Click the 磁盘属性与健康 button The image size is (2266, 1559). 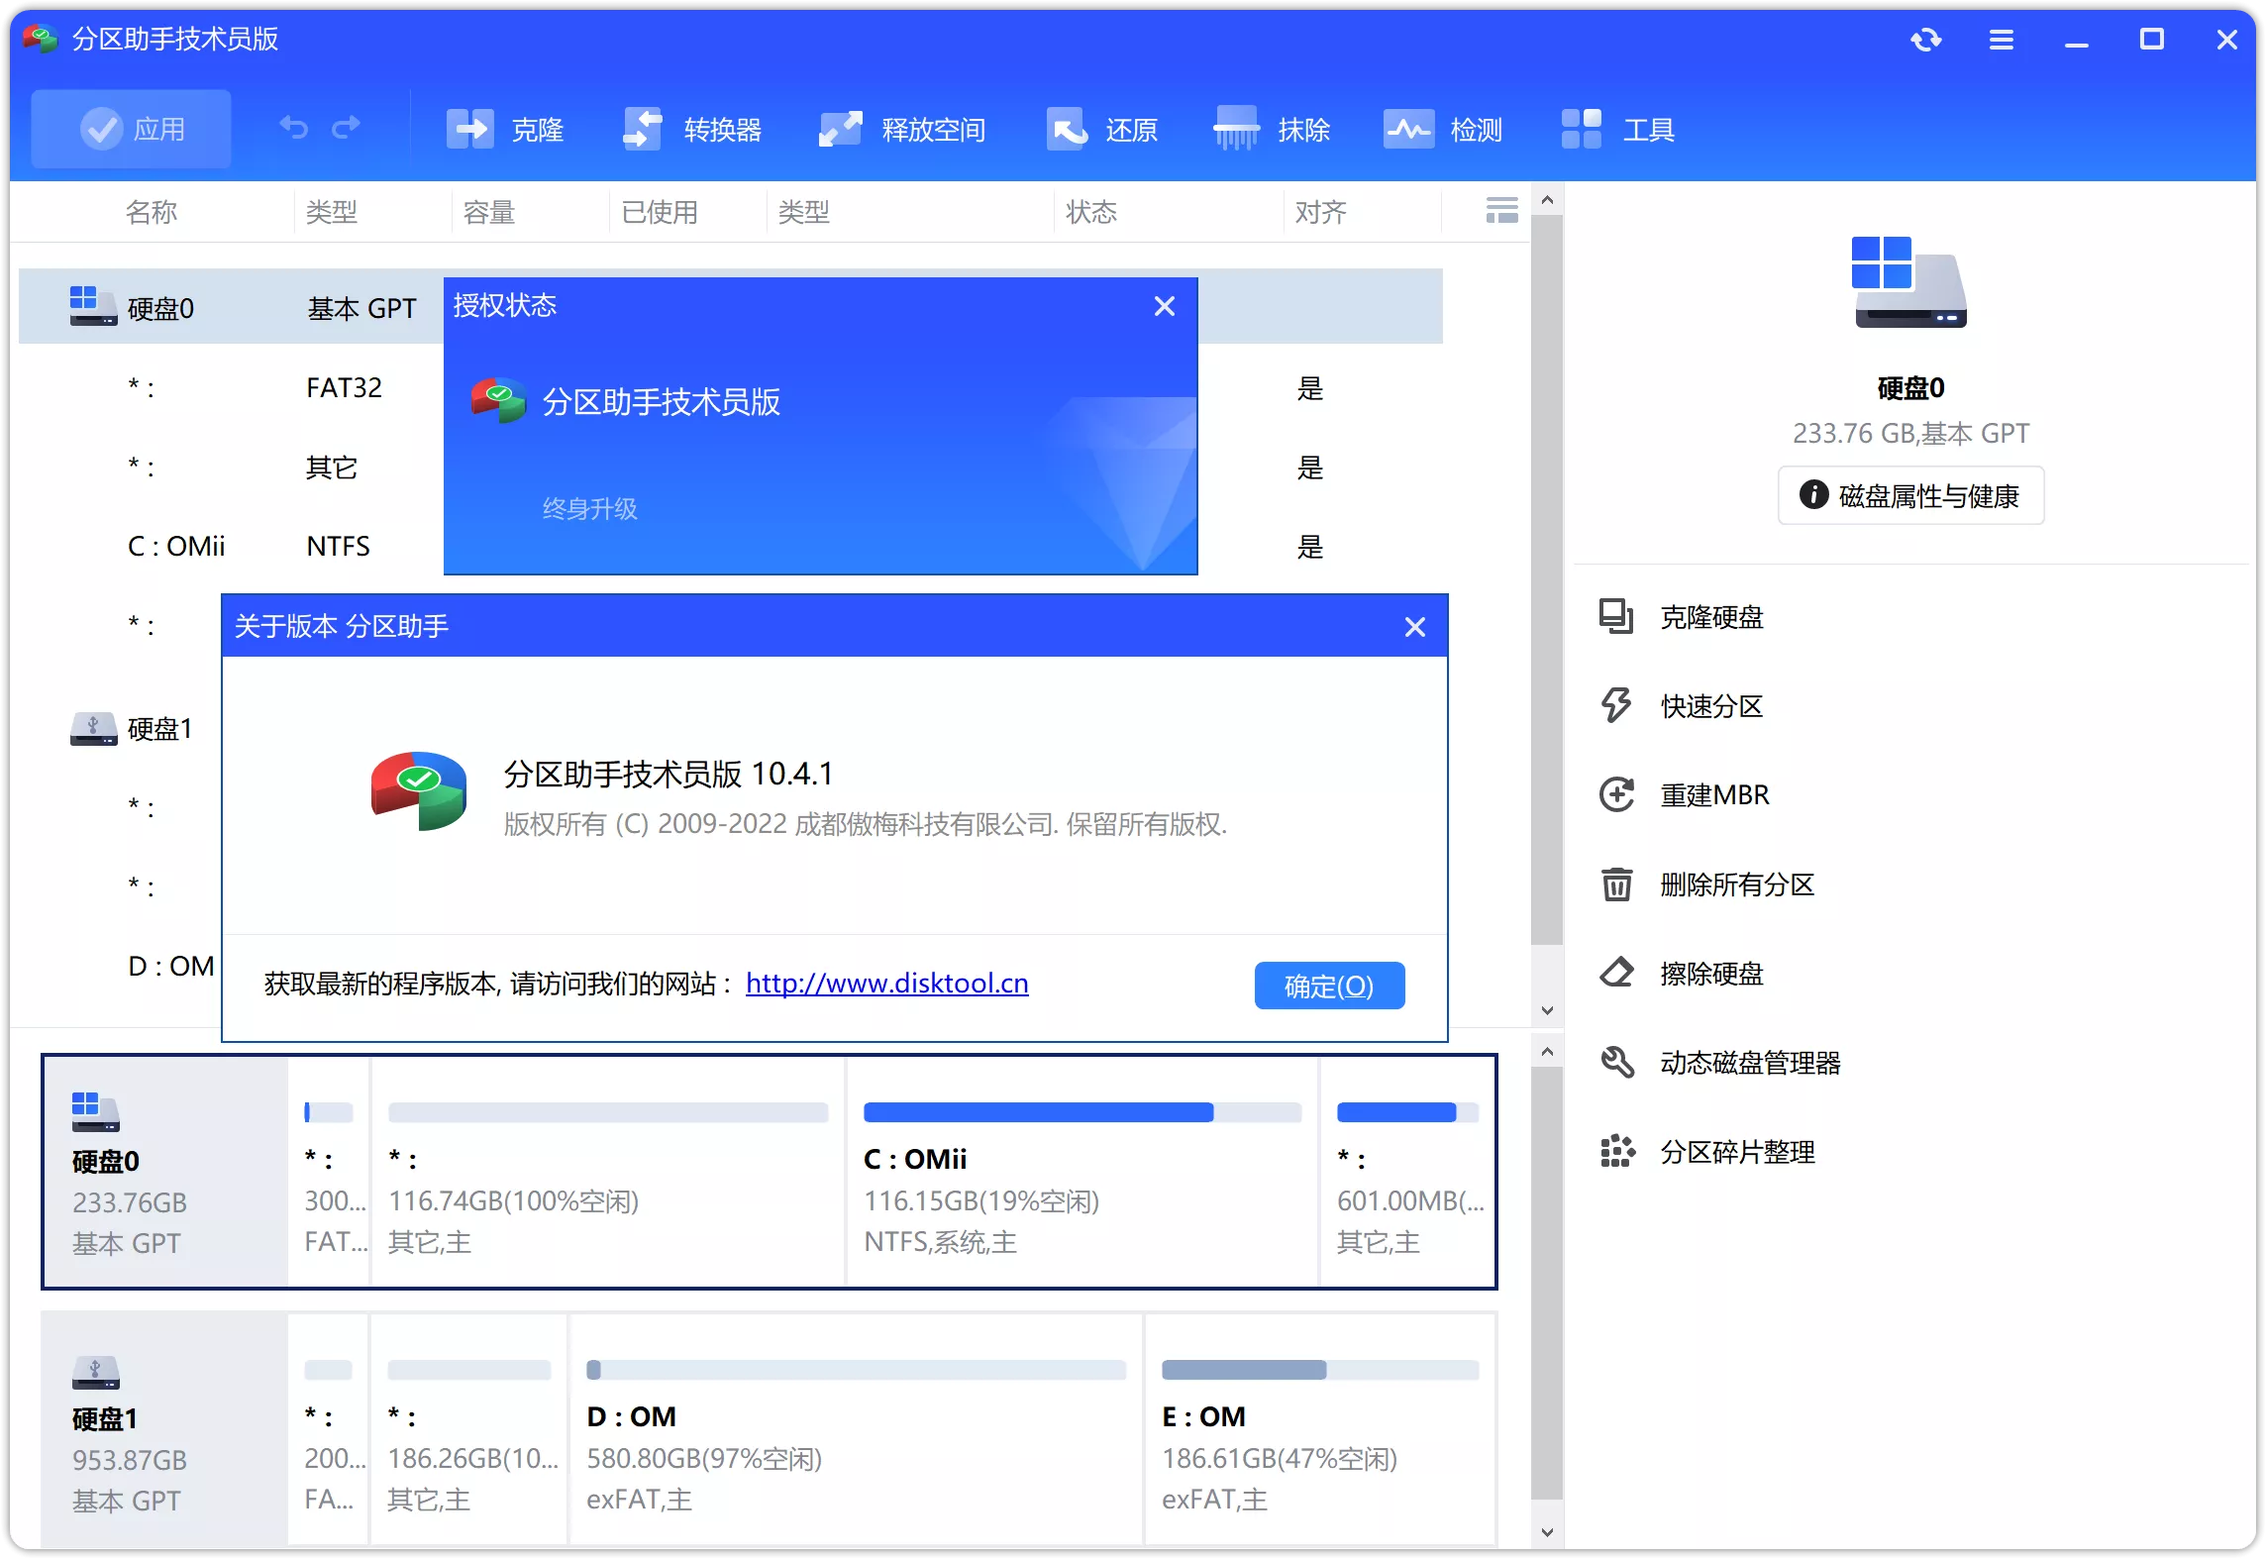1910,495
